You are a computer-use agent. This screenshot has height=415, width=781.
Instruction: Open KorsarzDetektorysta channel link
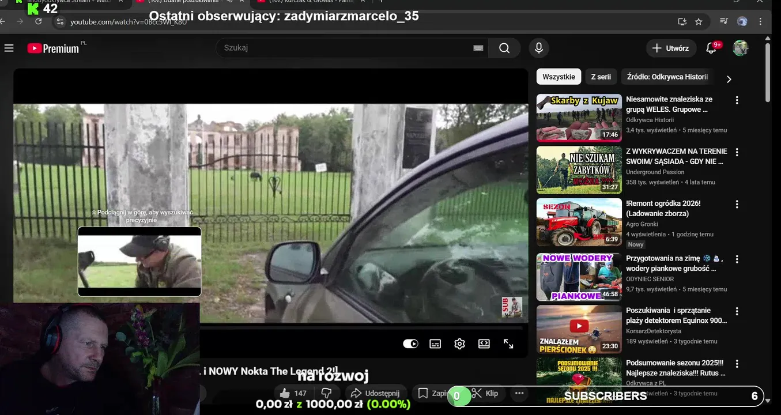coord(654,331)
